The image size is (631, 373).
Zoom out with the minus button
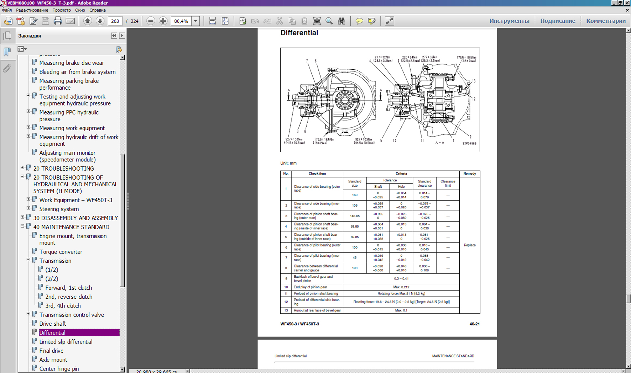(x=151, y=21)
